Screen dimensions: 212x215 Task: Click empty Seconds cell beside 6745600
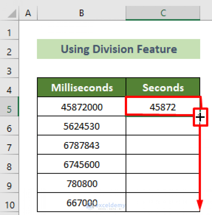tap(163, 164)
